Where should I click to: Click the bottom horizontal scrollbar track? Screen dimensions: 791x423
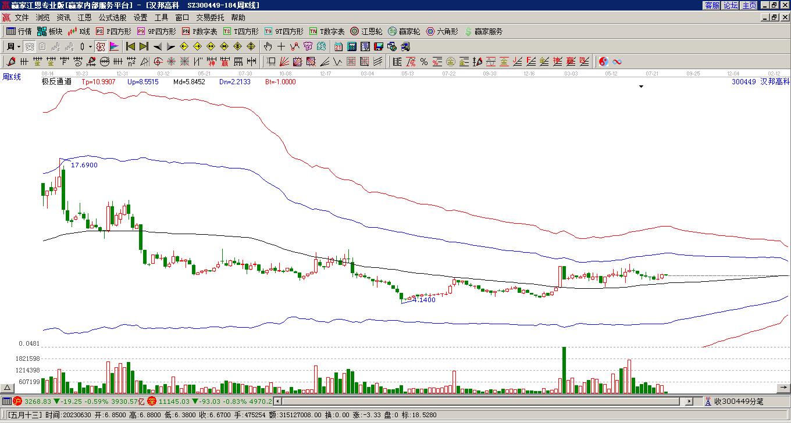pos(483,401)
